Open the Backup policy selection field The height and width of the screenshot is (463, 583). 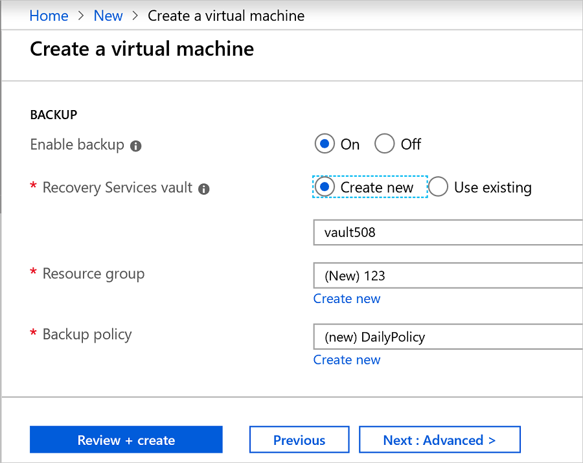click(x=447, y=337)
